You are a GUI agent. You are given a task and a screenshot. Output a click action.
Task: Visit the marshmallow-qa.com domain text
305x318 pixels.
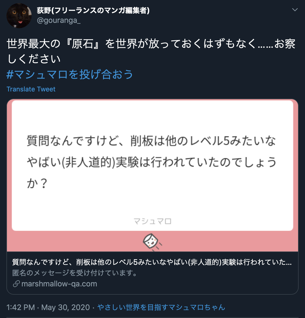(x=59, y=284)
